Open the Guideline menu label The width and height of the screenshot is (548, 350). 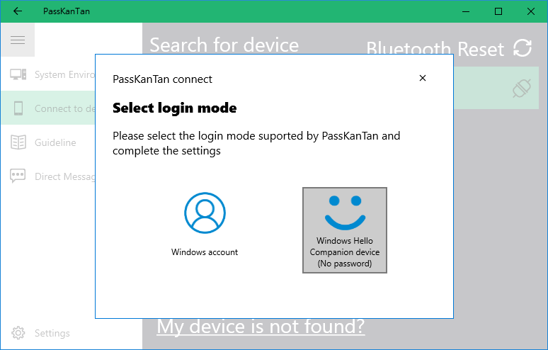coord(55,142)
